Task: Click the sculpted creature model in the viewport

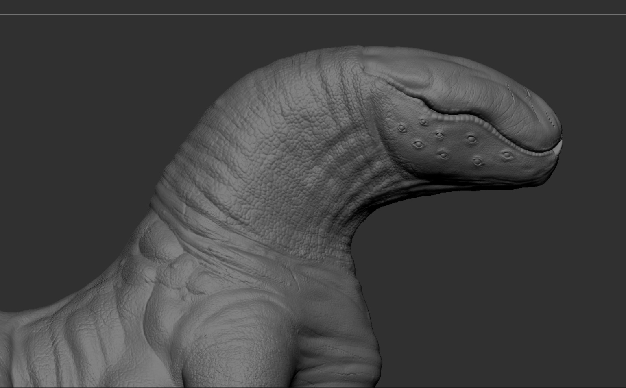Action: [281, 217]
